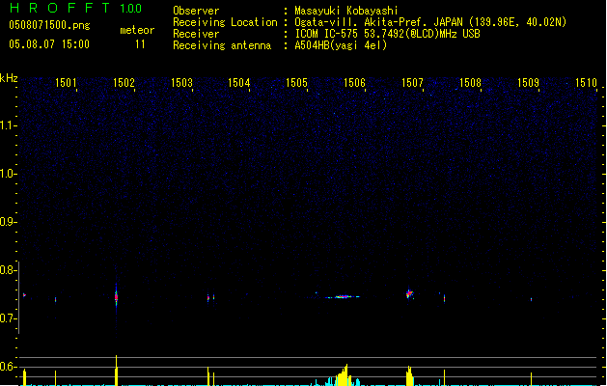Screen dimensions: 607x386
Task: Click the 1504 time axis marker
Action: click(x=239, y=83)
